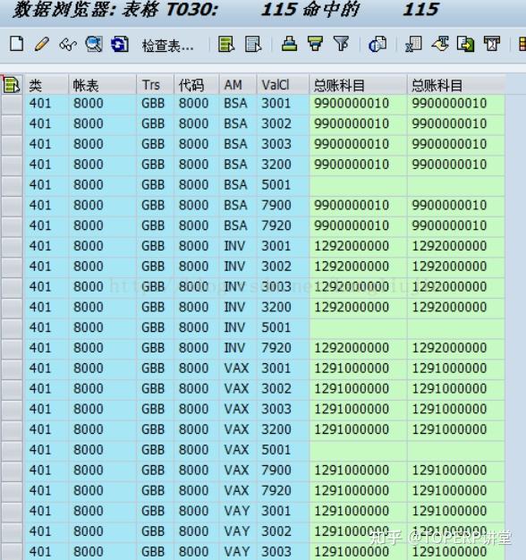Click the Deselect all rows icon
526x560 pixels.
[253, 45]
